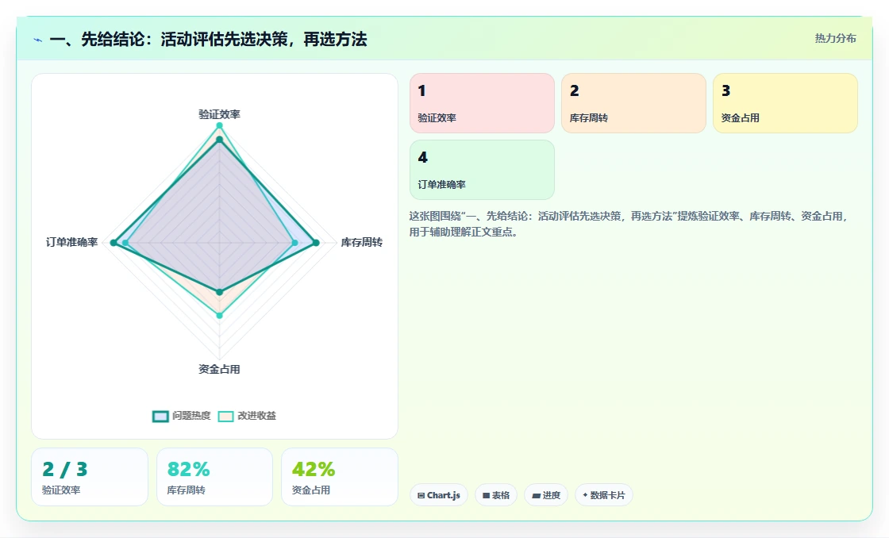This screenshot has width=889, height=538.
Task: Select the 表格 tag chip
Action: [496, 495]
